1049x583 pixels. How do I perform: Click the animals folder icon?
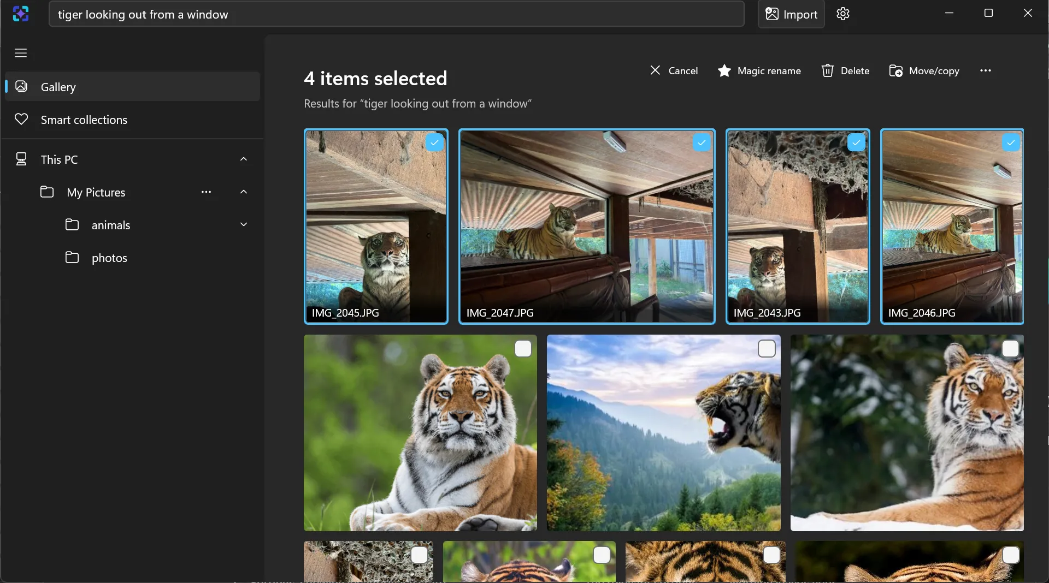72,224
